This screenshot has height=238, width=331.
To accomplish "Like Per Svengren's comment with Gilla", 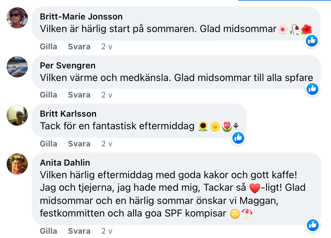I will 49,95.
